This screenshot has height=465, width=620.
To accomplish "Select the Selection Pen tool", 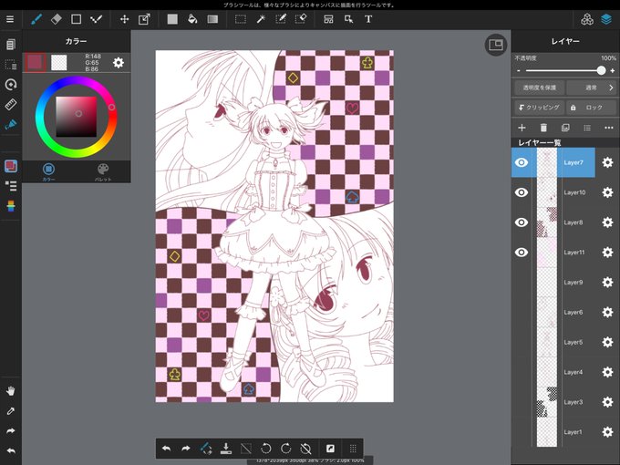I will coord(281,19).
